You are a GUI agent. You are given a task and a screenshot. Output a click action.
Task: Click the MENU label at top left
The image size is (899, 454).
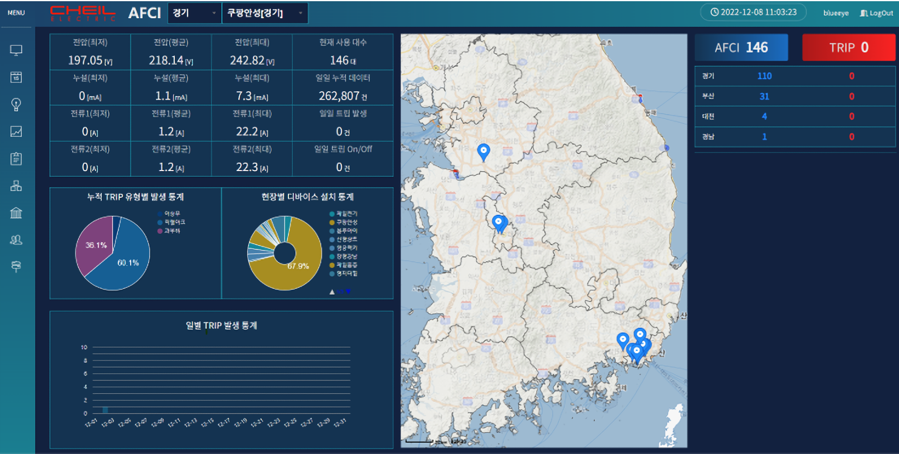pyautogui.click(x=16, y=13)
